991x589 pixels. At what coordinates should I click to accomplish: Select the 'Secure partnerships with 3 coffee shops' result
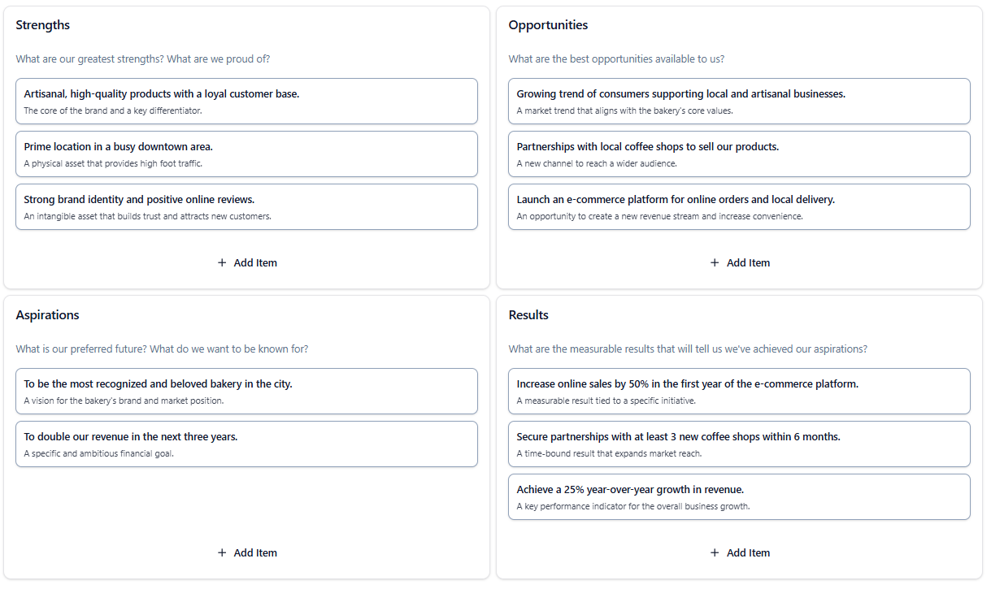[x=739, y=444]
